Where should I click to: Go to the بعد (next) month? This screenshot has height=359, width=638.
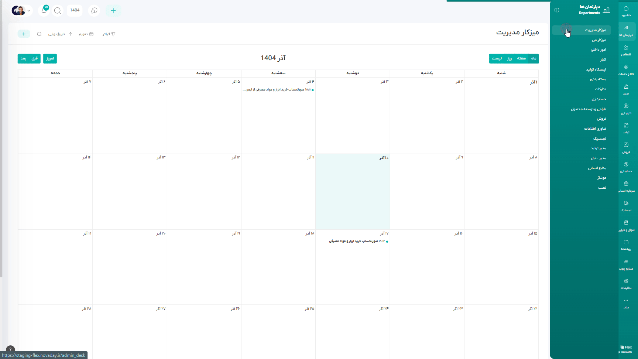[23, 59]
